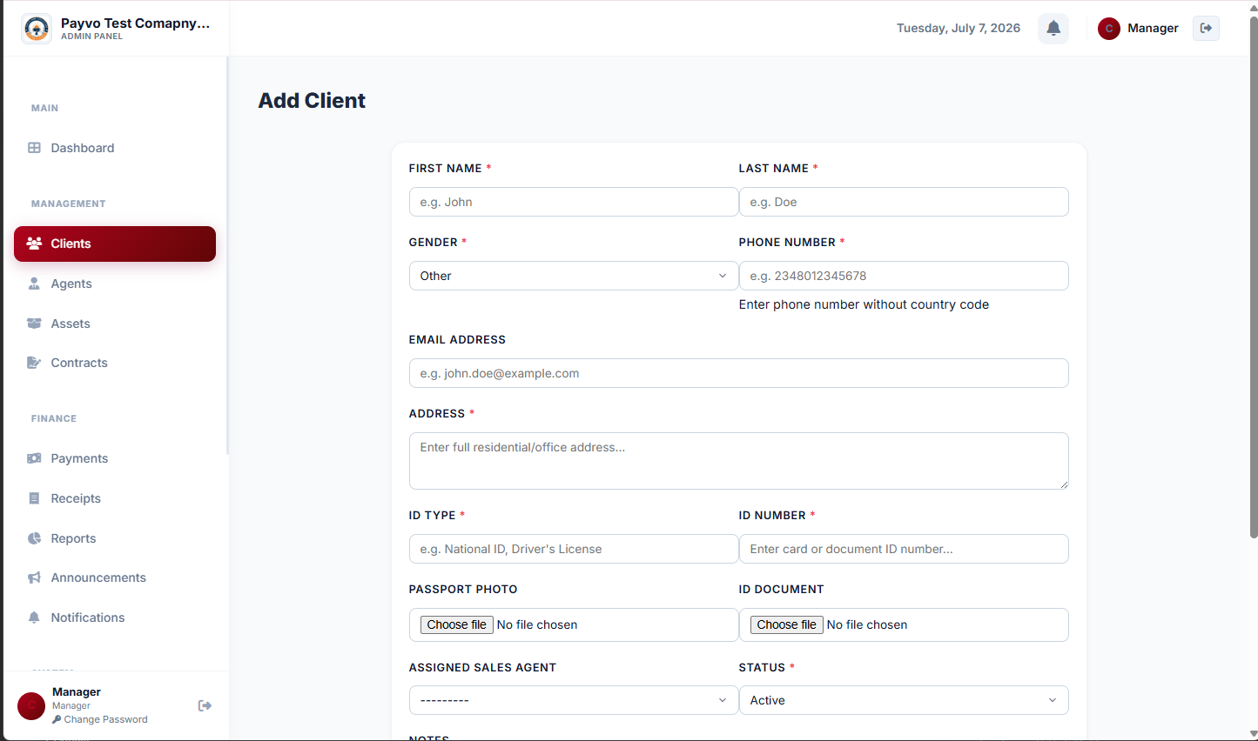Click the Clients people icon
This screenshot has height=741, width=1258.
(x=34, y=244)
